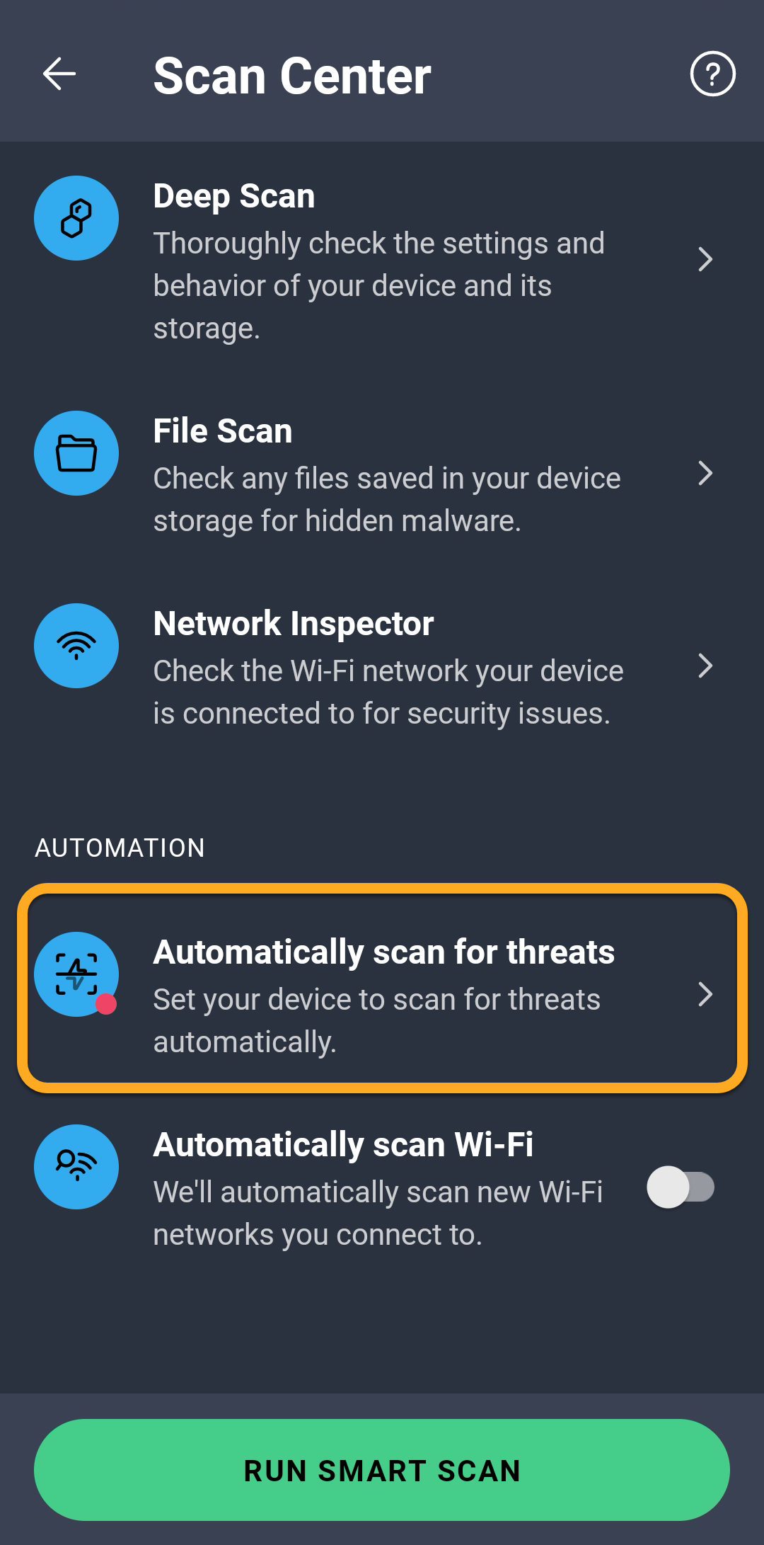Open Automatically scan for threats title
The image size is (764, 1545).
pyautogui.click(x=384, y=952)
